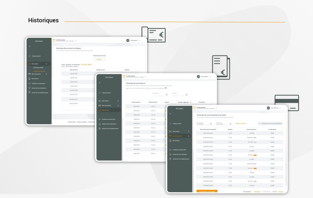
Task: Open Jean Dupont user dropdown in cheques window
Action: pos(139,41)
